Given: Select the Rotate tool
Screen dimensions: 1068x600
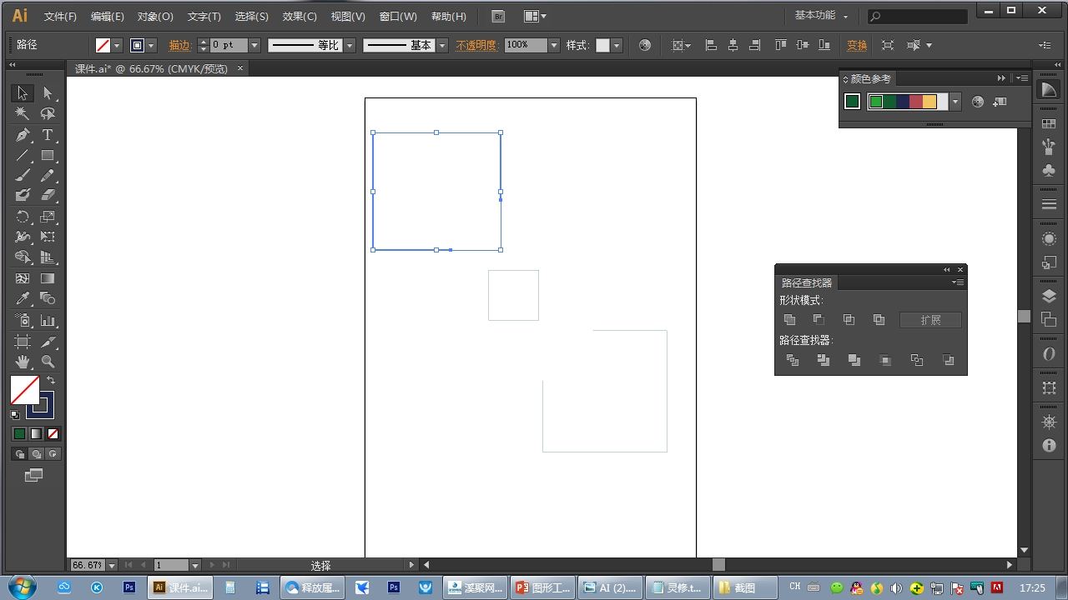Looking at the screenshot, I should pyautogui.click(x=23, y=217).
